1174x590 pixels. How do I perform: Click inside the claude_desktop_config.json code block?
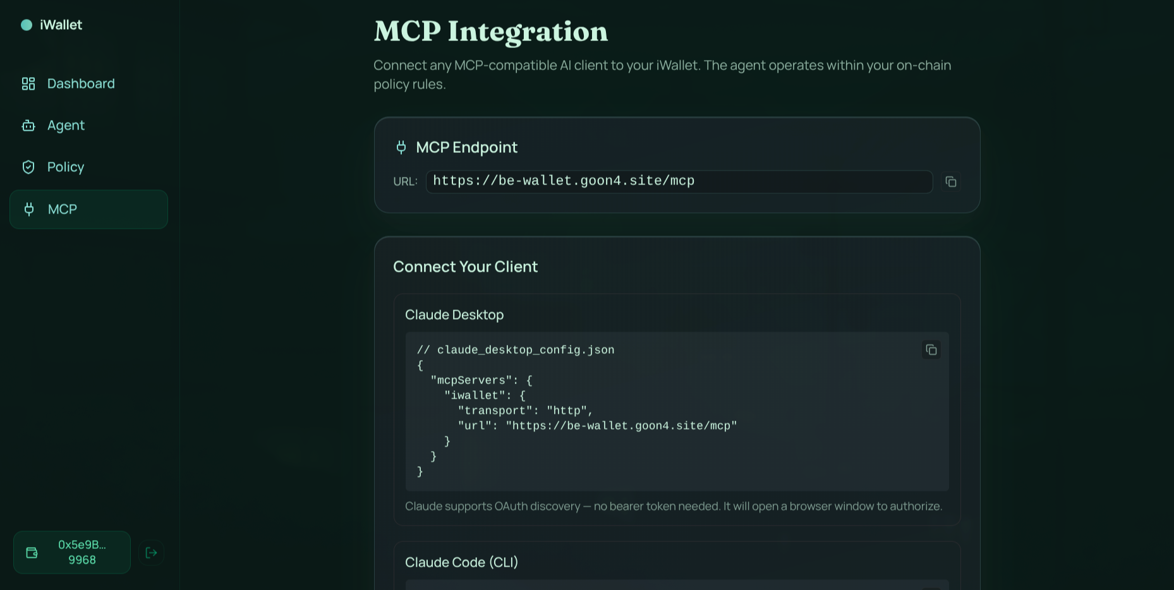tap(677, 411)
